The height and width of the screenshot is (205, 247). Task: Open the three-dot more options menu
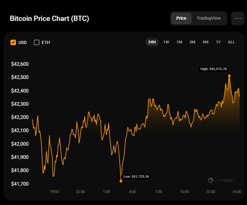[x=237, y=18]
